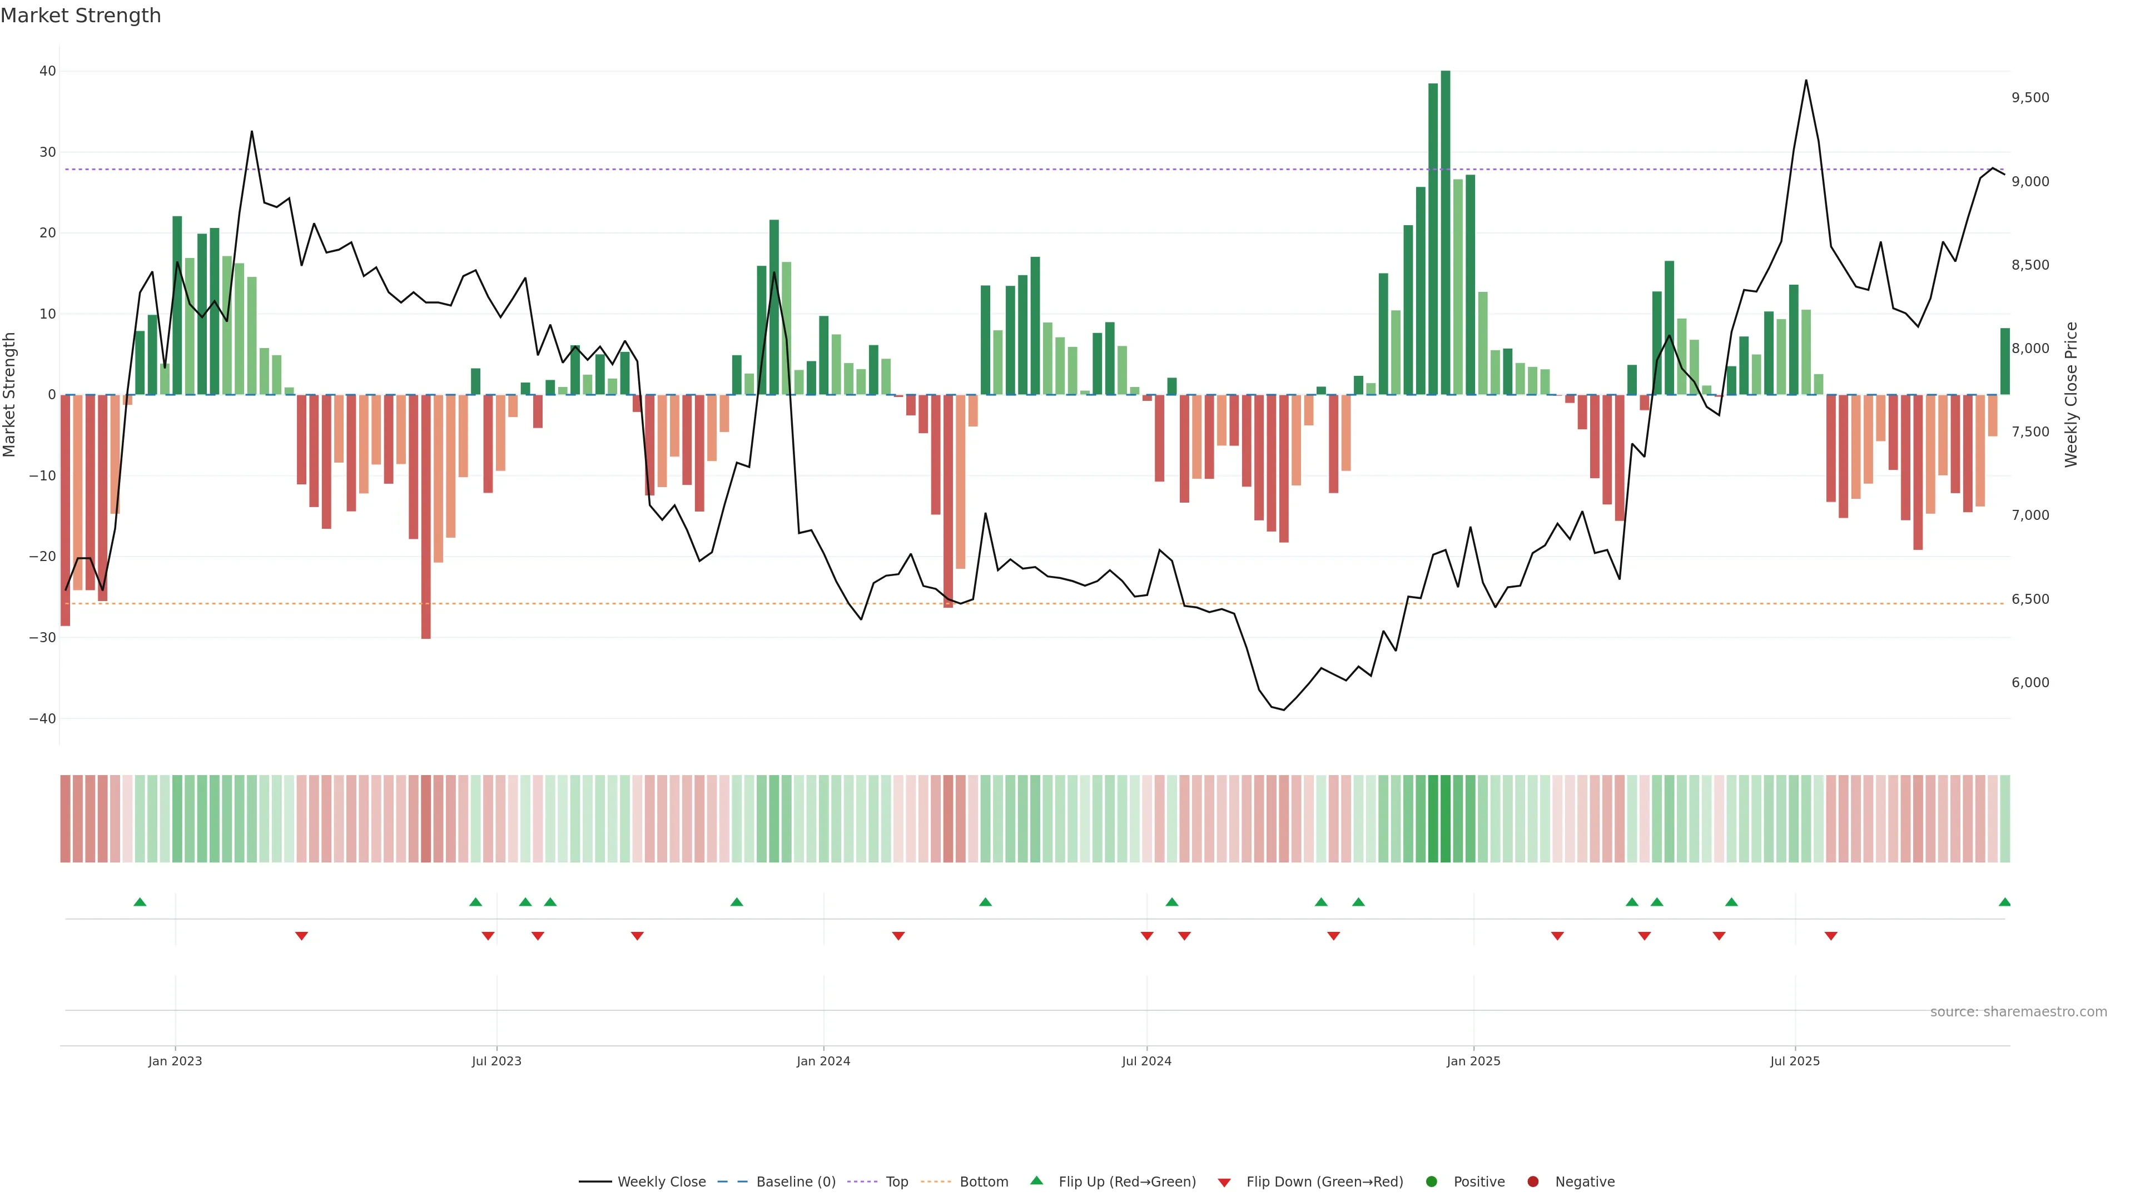The image size is (2135, 1201).
Task: Click the leftmost red flip-down triangle marker
Action: (302, 936)
